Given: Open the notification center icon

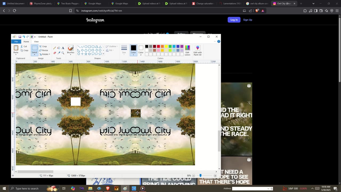Looking at the screenshot, I should (x=335, y=189).
